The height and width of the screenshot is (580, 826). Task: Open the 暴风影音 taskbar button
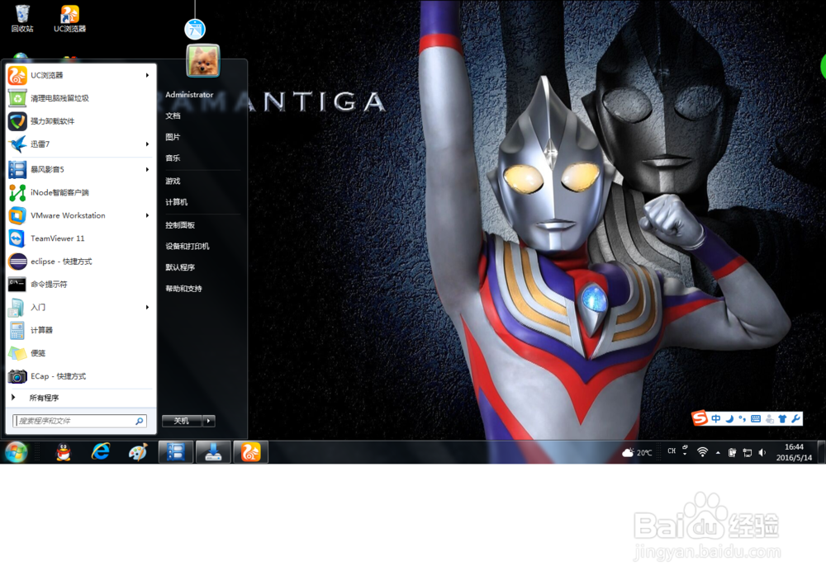pos(176,452)
